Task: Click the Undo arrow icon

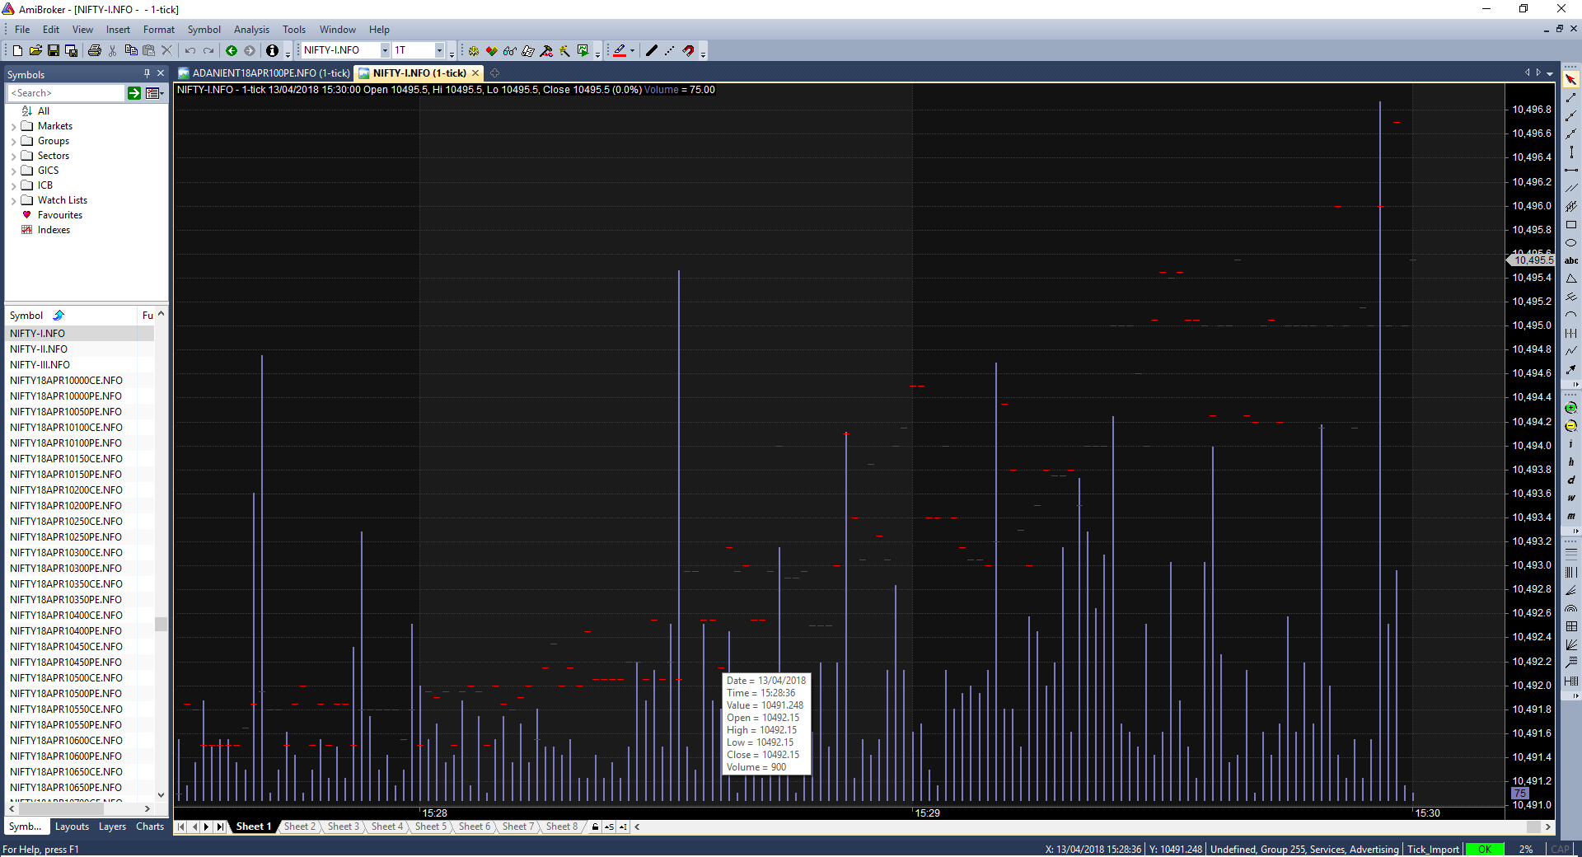Action: 190,51
